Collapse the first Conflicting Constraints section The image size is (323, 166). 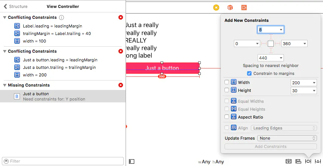point(5,18)
